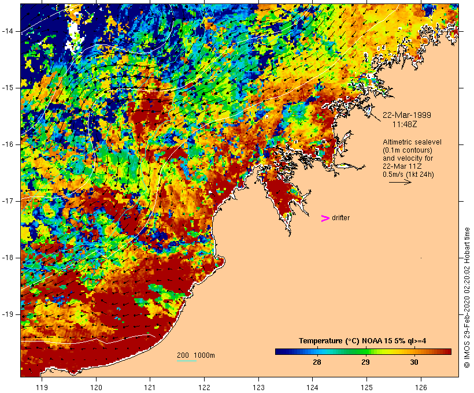The height and width of the screenshot is (393, 474).
Task: Click the latitude label -16
Action: pyautogui.click(x=8, y=144)
